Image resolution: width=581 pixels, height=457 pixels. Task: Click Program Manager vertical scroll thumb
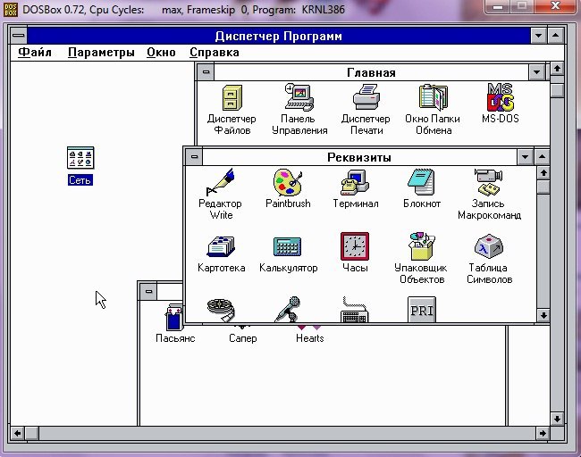click(x=557, y=91)
